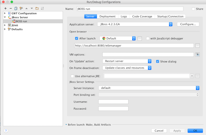This screenshot has width=206, height=135.
Task: Toggle Show dialog checkbox
Action: click(x=158, y=61)
